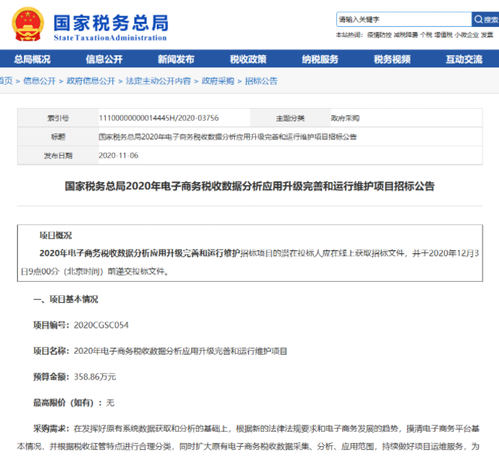Open the 总局概况 navigation menu

click(x=32, y=59)
